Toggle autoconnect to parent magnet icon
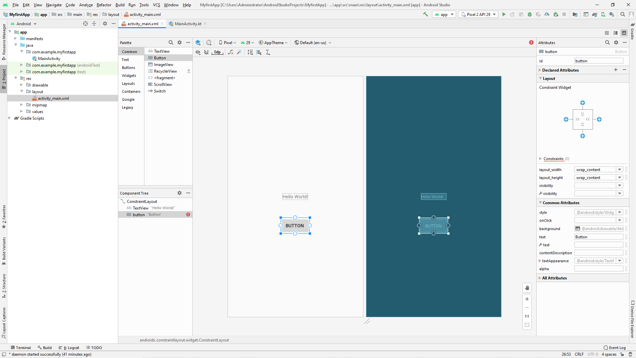This screenshot has height=358, width=636. point(206,52)
